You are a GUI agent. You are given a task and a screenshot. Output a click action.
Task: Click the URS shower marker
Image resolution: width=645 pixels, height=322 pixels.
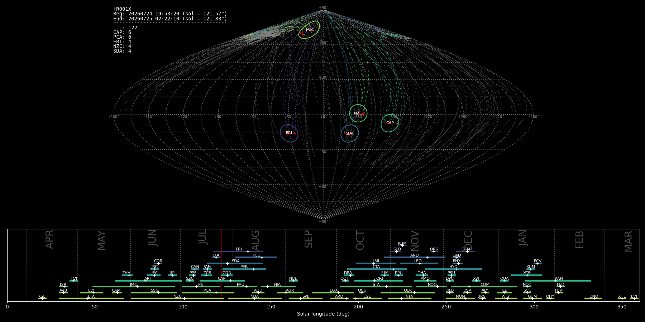[x=482, y=298]
